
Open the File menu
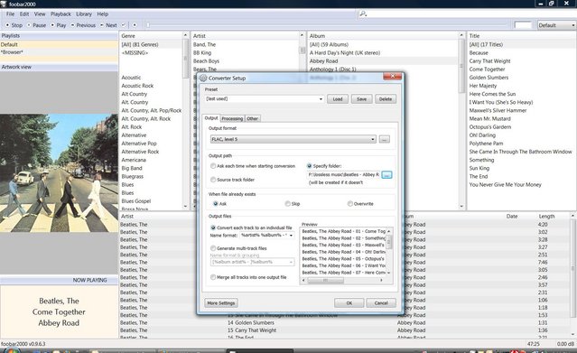10,14
